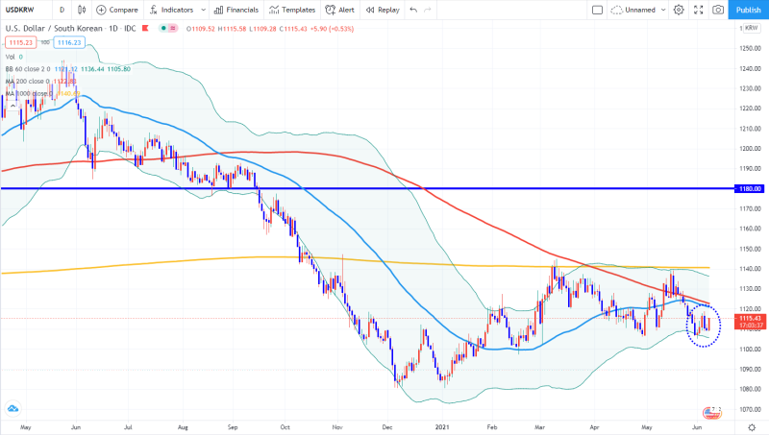Select the Vol indicator legend

coord(13,57)
